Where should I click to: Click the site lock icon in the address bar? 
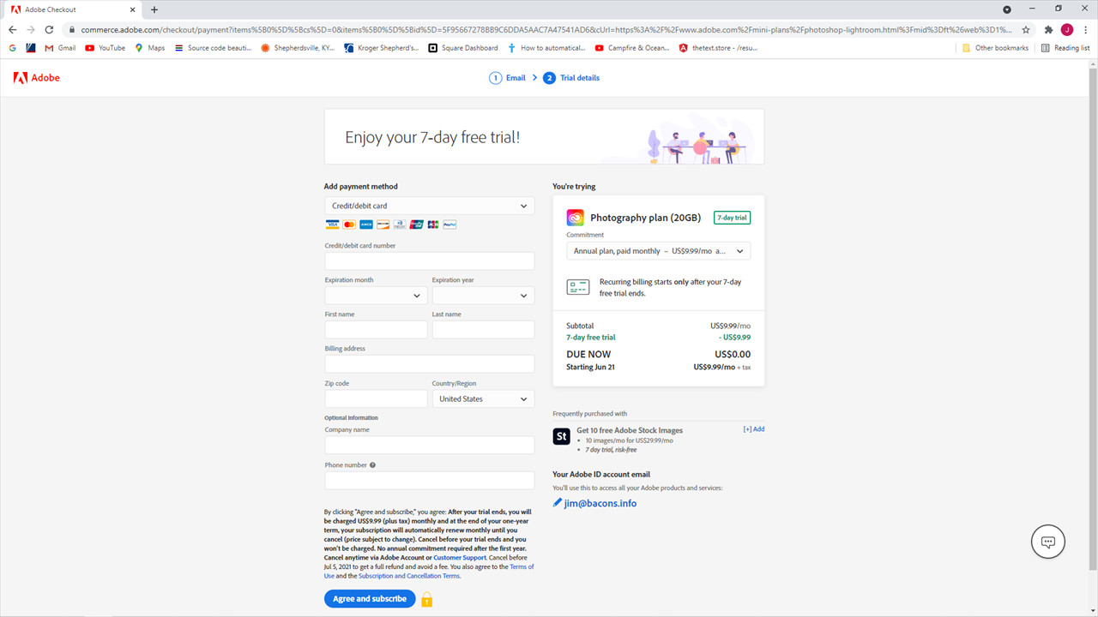coord(72,29)
